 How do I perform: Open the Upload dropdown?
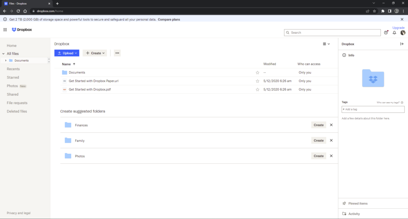[67, 53]
